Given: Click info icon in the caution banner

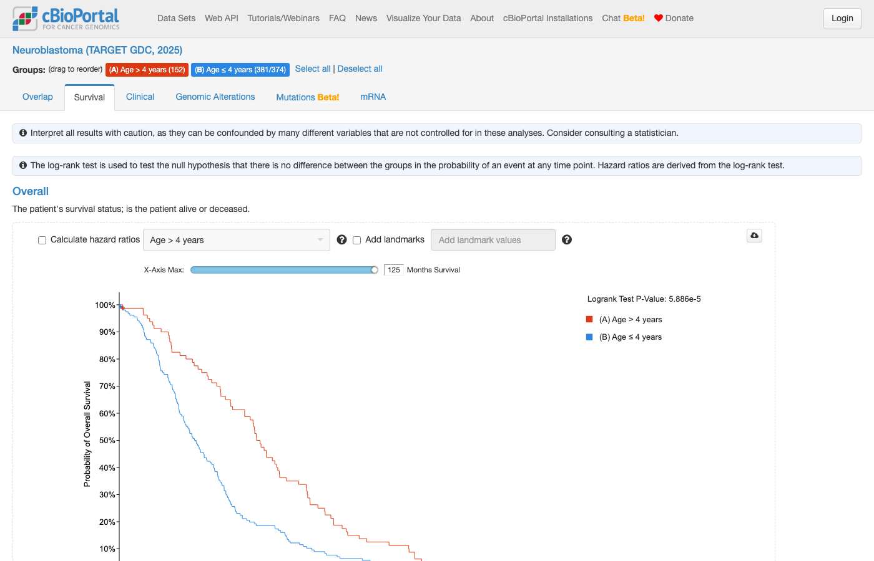Looking at the screenshot, I should pos(23,133).
